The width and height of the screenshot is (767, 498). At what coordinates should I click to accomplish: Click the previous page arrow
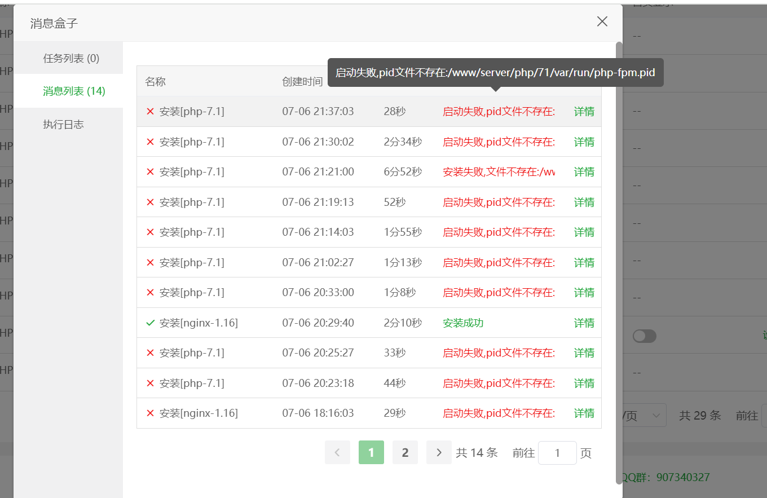[337, 452]
